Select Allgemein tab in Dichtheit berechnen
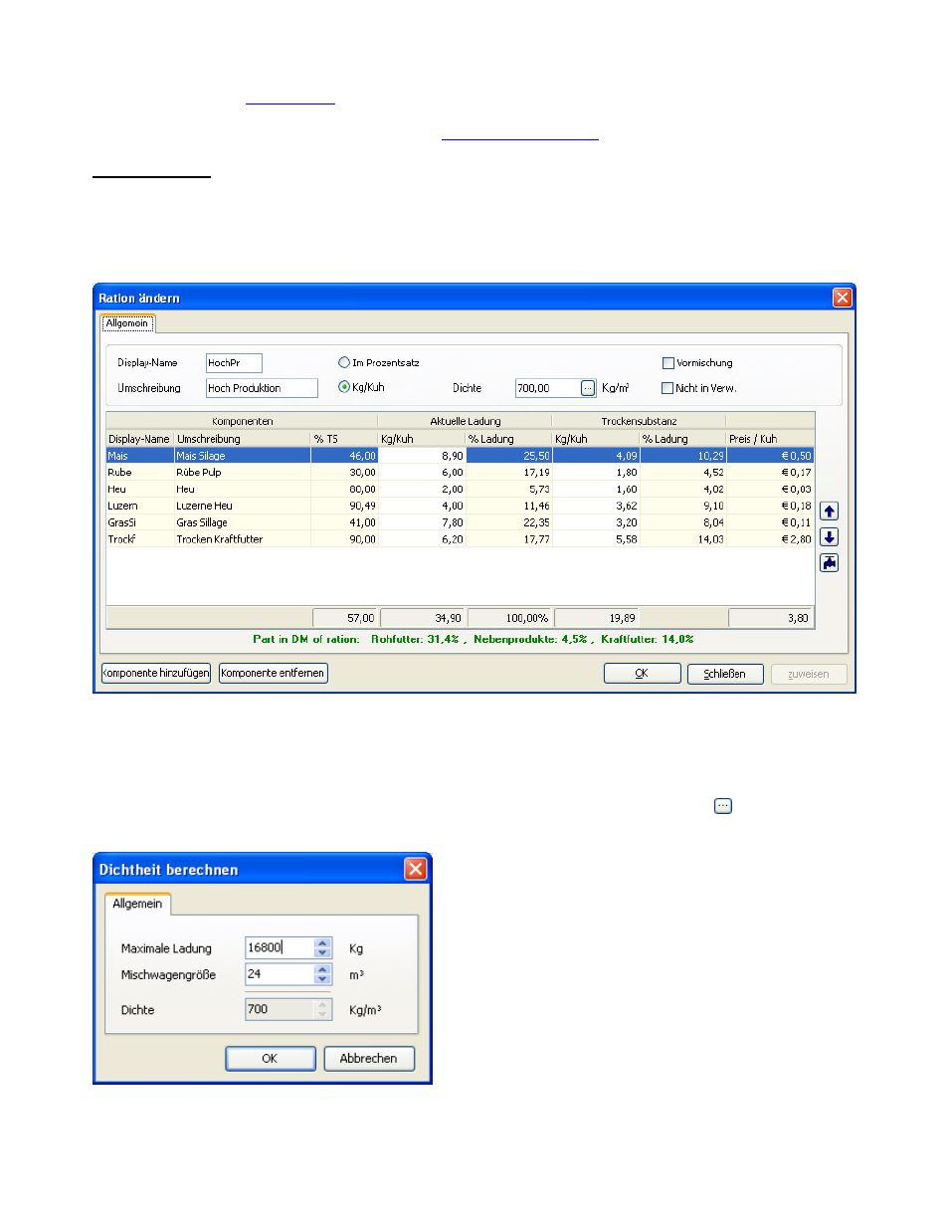 coord(137,904)
